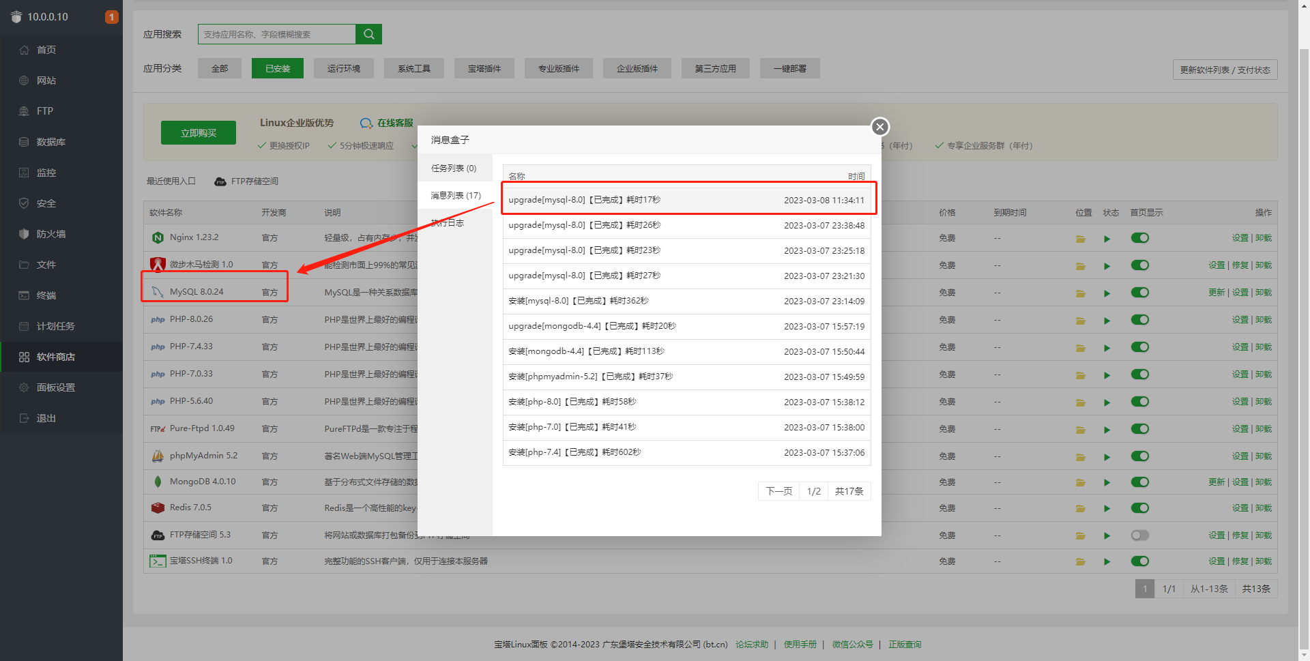The width and height of the screenshot is (1310, 661).
Task: Open 软件商店 in the sidebar
Action: [61, 357]
